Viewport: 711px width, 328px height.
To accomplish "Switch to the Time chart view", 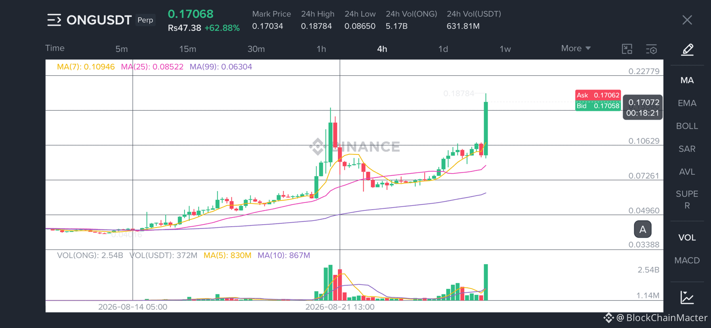I will point(55,48).
